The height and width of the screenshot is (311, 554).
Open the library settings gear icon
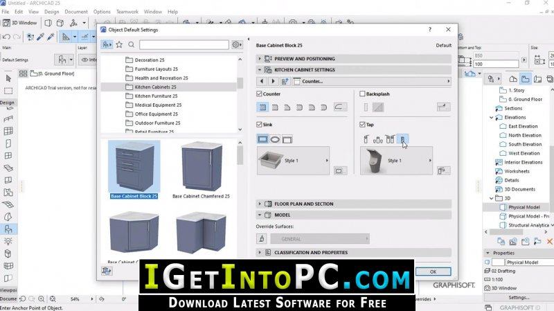[237, 44]
